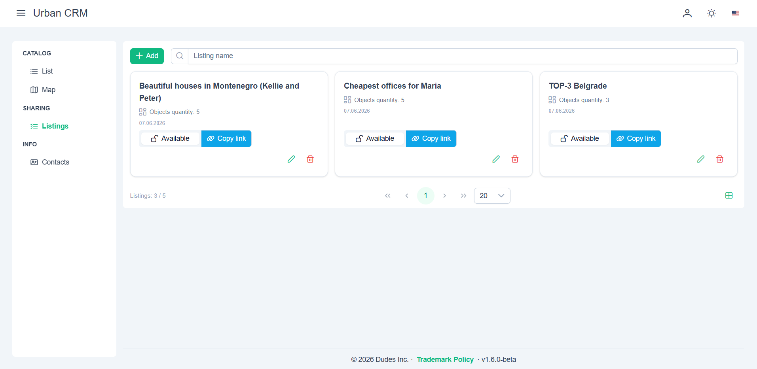Go to previous page of listings

[407, 196]
